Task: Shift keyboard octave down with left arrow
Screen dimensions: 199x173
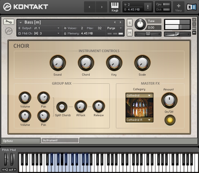Action: tap(3, 170)
